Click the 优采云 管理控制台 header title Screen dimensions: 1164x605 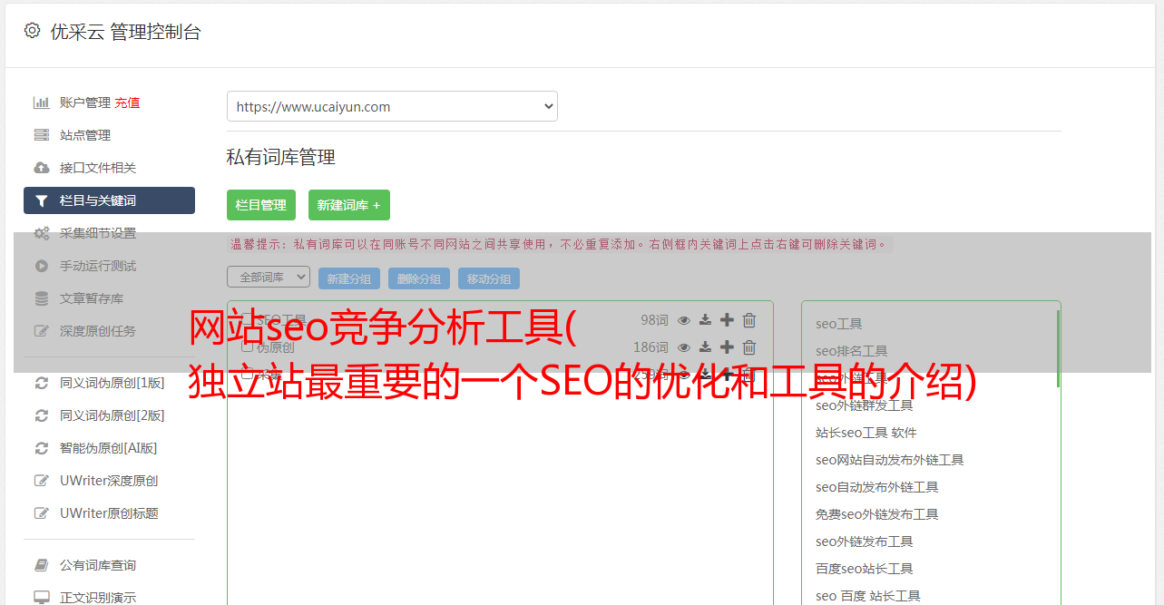point(125,32)
